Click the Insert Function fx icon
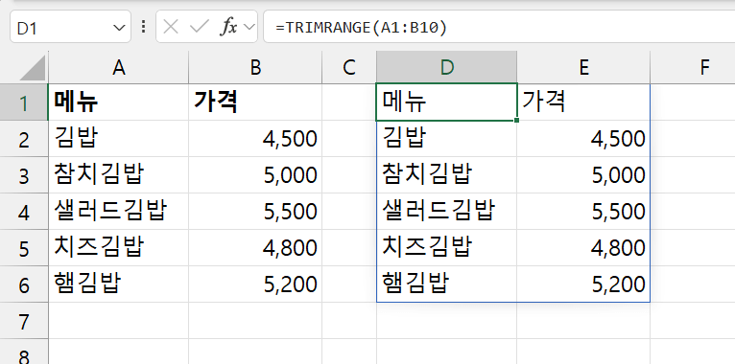735x364 pixels. [x=228, y=27]
